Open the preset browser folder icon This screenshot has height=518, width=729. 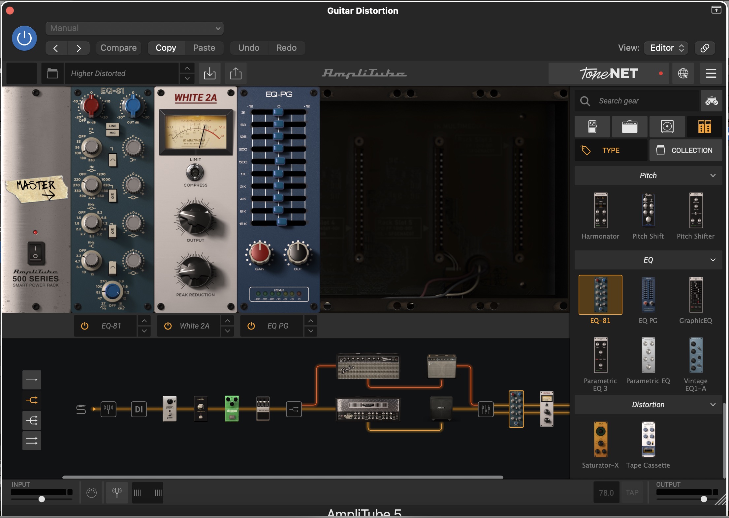52,73
